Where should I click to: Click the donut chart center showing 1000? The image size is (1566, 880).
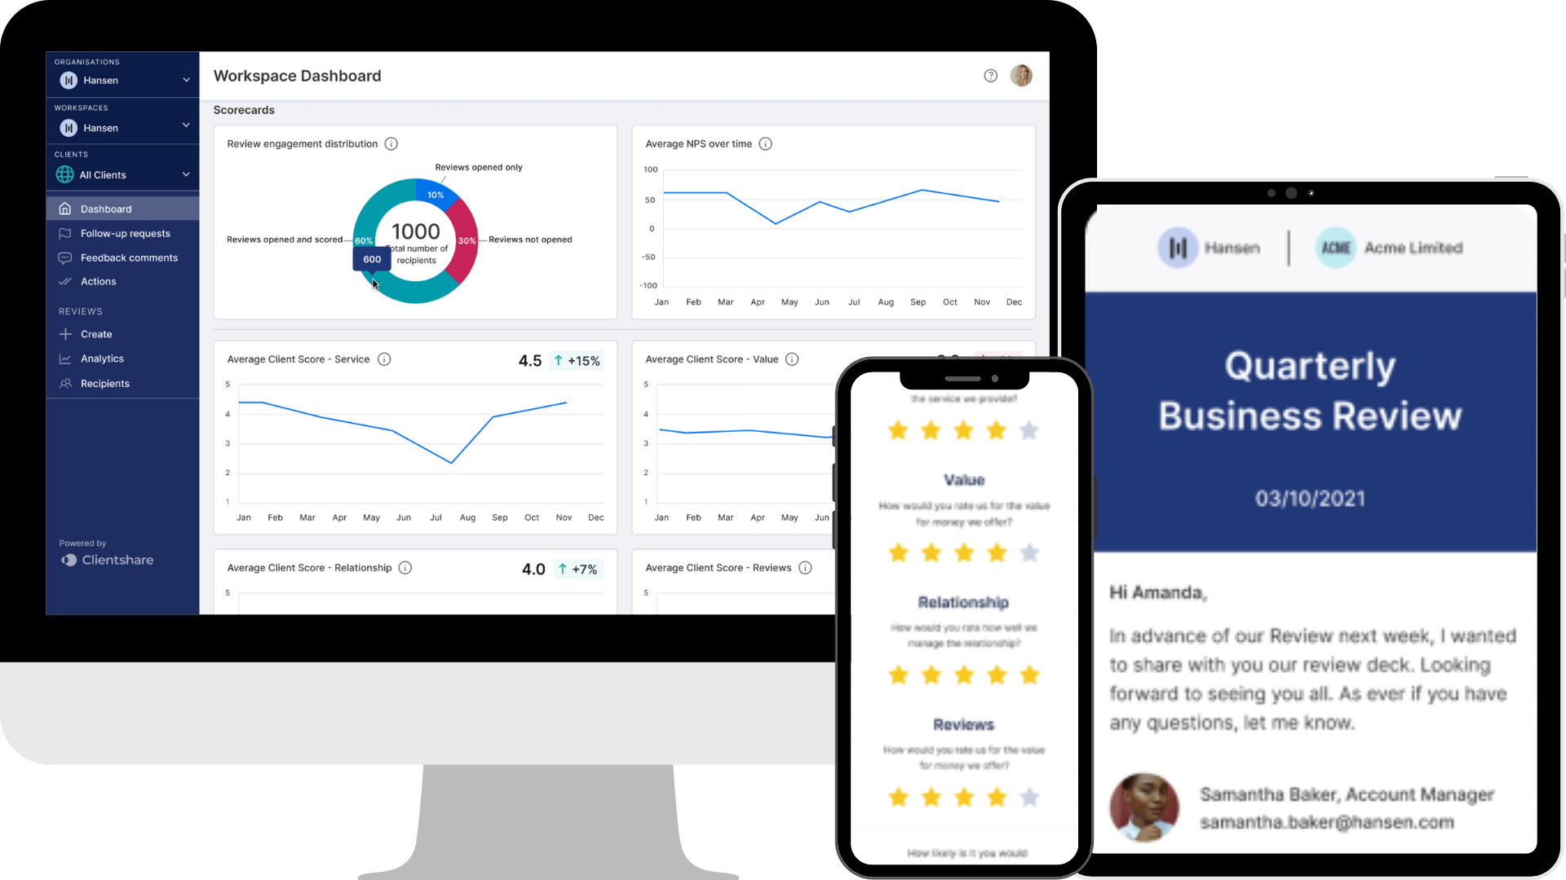414,231
